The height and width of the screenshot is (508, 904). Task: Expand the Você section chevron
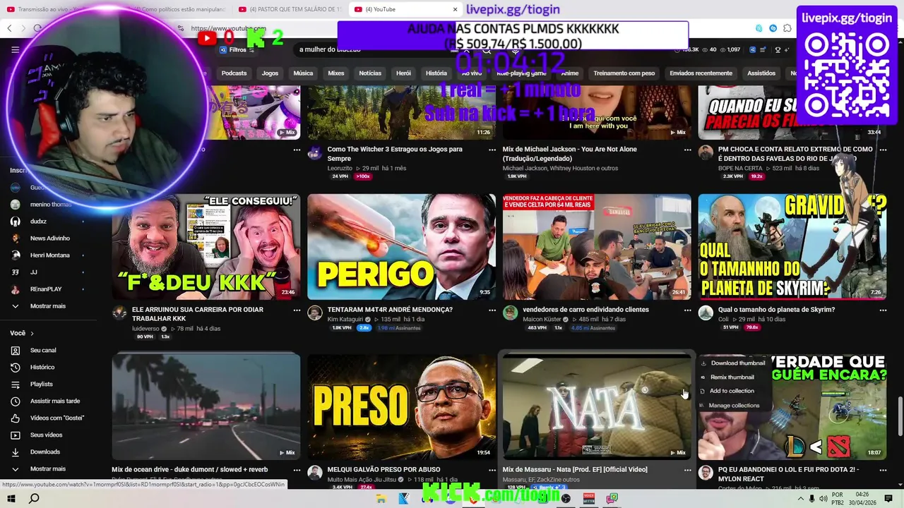tap(32, 334)
